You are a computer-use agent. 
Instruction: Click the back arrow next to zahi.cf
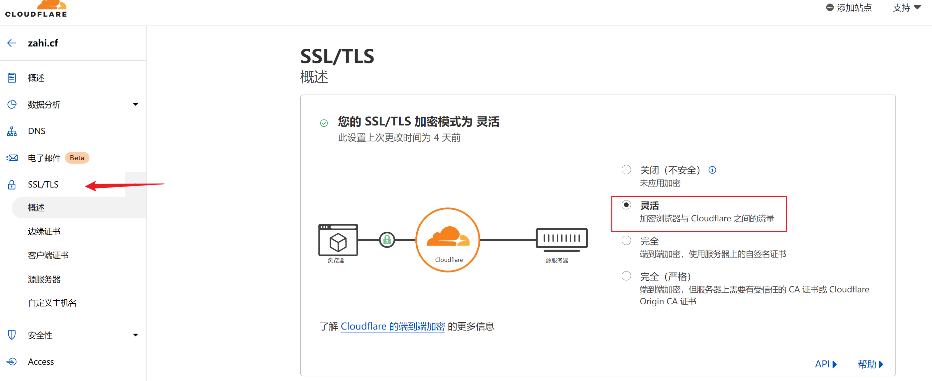click(12, 43)
